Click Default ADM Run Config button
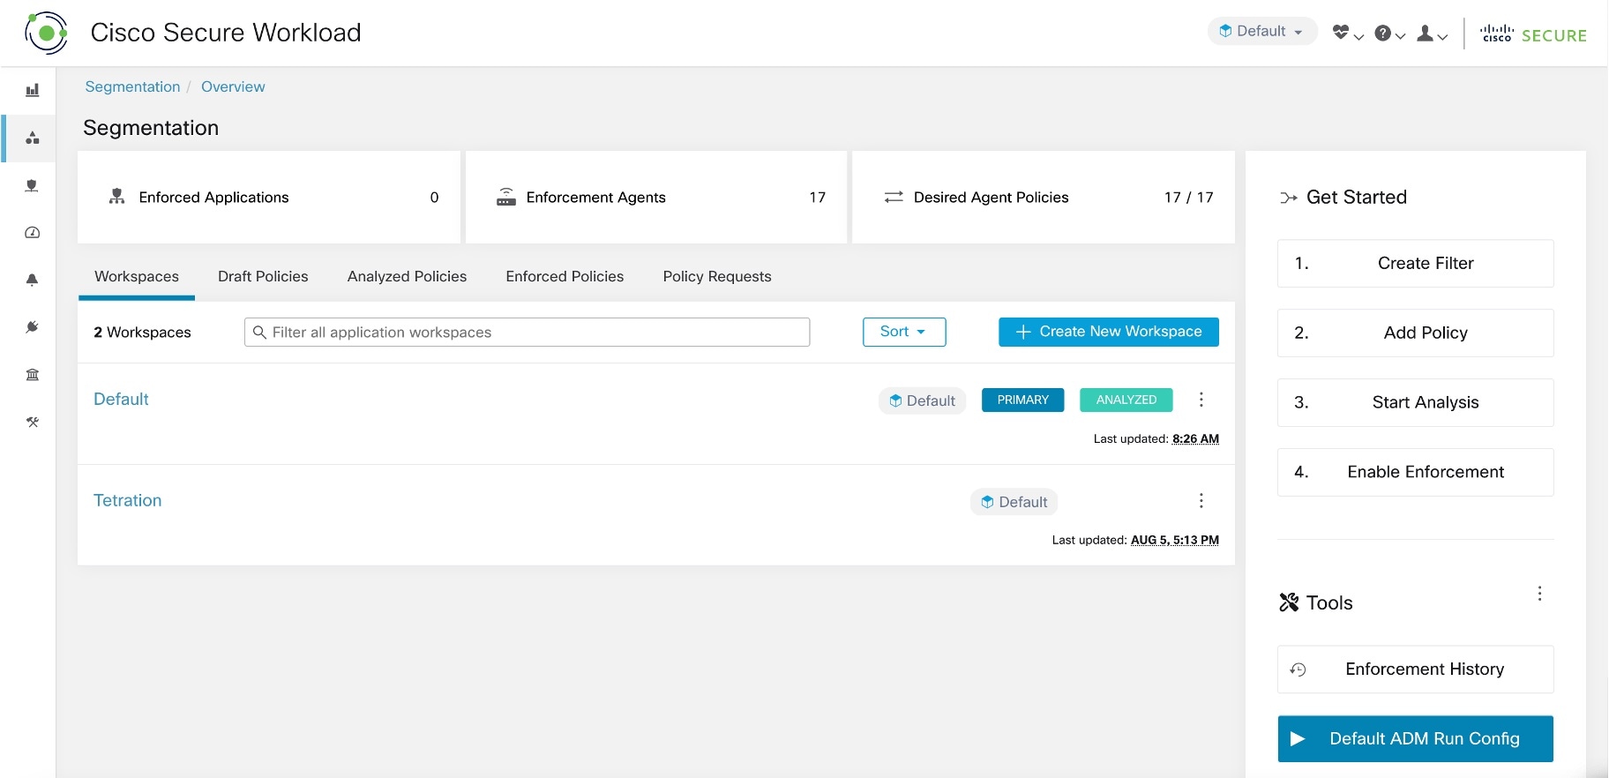The width and height of the screenshot is (1609, 778). click(1415, 739)
